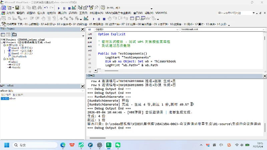Toggle Folders in the Project panel
Image resolution: width=267 pixels, height=150 pixels.
click(14, 35)
